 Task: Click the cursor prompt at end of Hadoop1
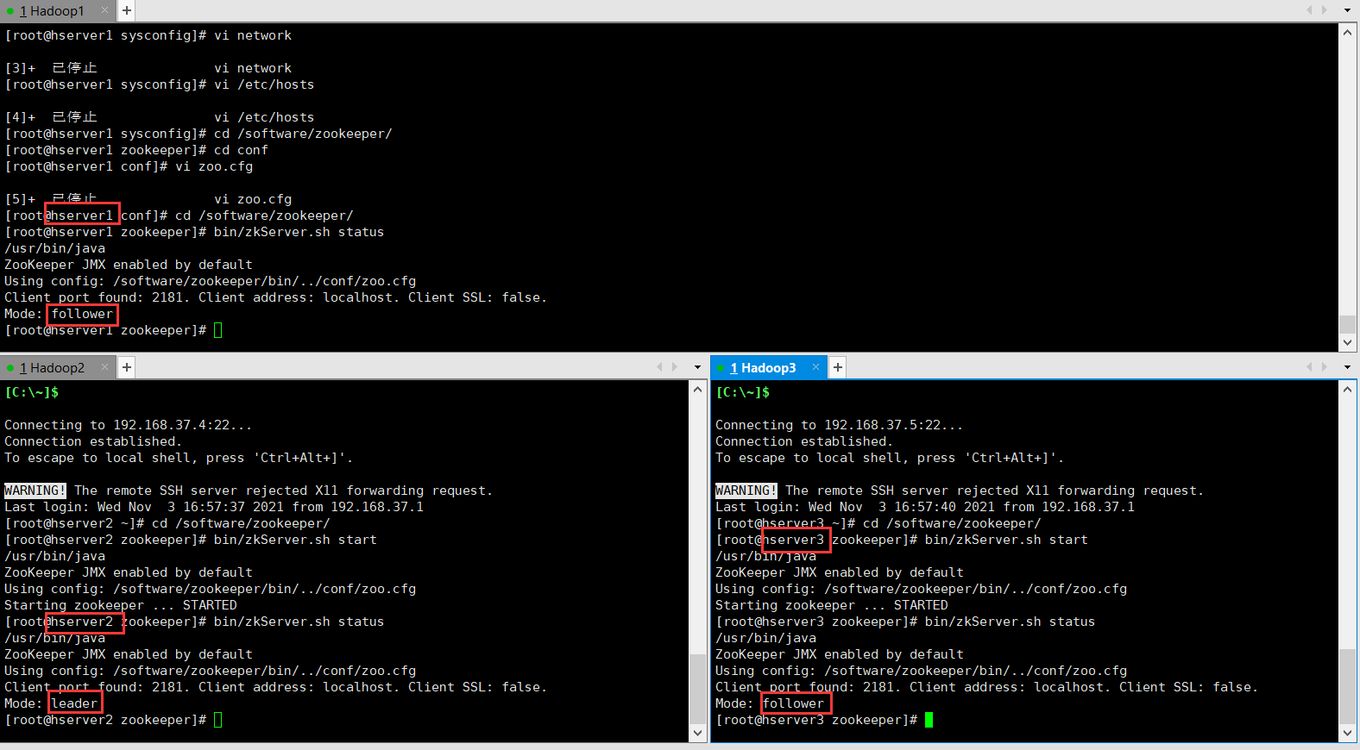pos(217,330)
